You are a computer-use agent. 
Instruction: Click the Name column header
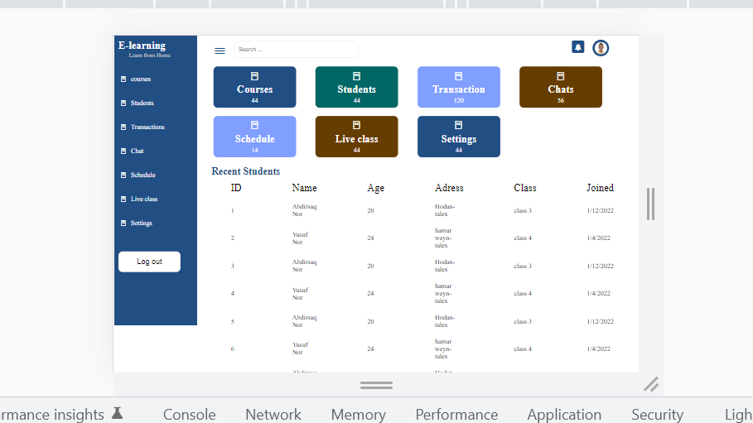[x=305, y=188]
